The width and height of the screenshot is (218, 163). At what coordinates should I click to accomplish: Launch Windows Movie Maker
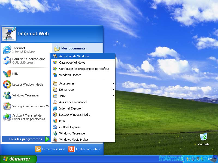[x=73, y=139]
